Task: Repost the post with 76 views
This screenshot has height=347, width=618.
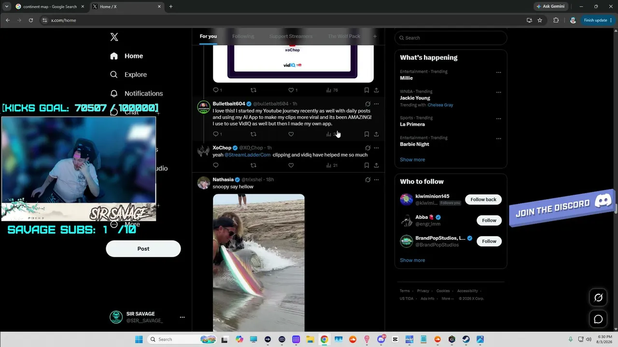Action: pos(253,90)
